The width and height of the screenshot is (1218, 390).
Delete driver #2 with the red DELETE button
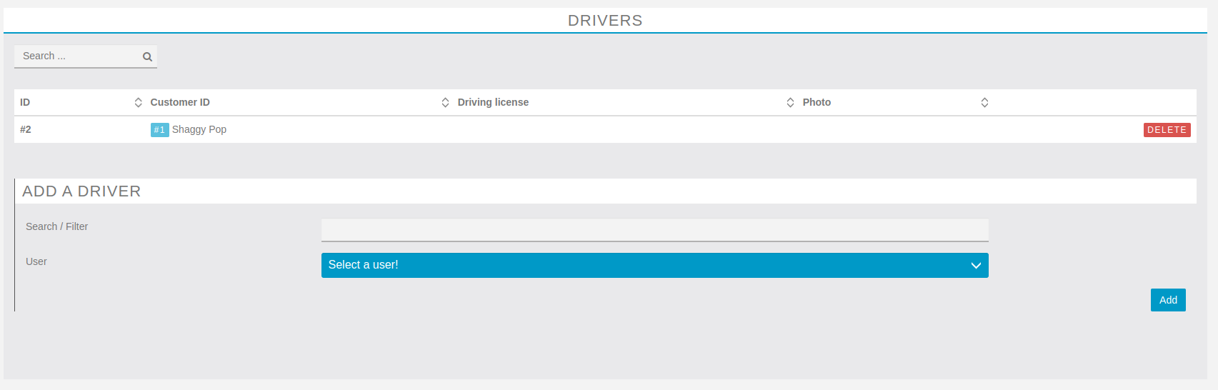pyautogui.click(x=1167, y=130)
